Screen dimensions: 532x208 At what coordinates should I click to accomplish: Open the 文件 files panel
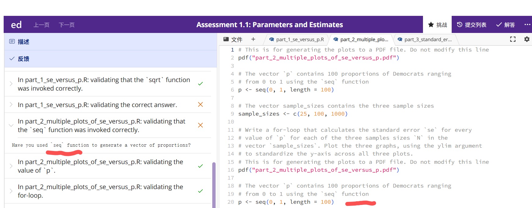pos(233,39)
